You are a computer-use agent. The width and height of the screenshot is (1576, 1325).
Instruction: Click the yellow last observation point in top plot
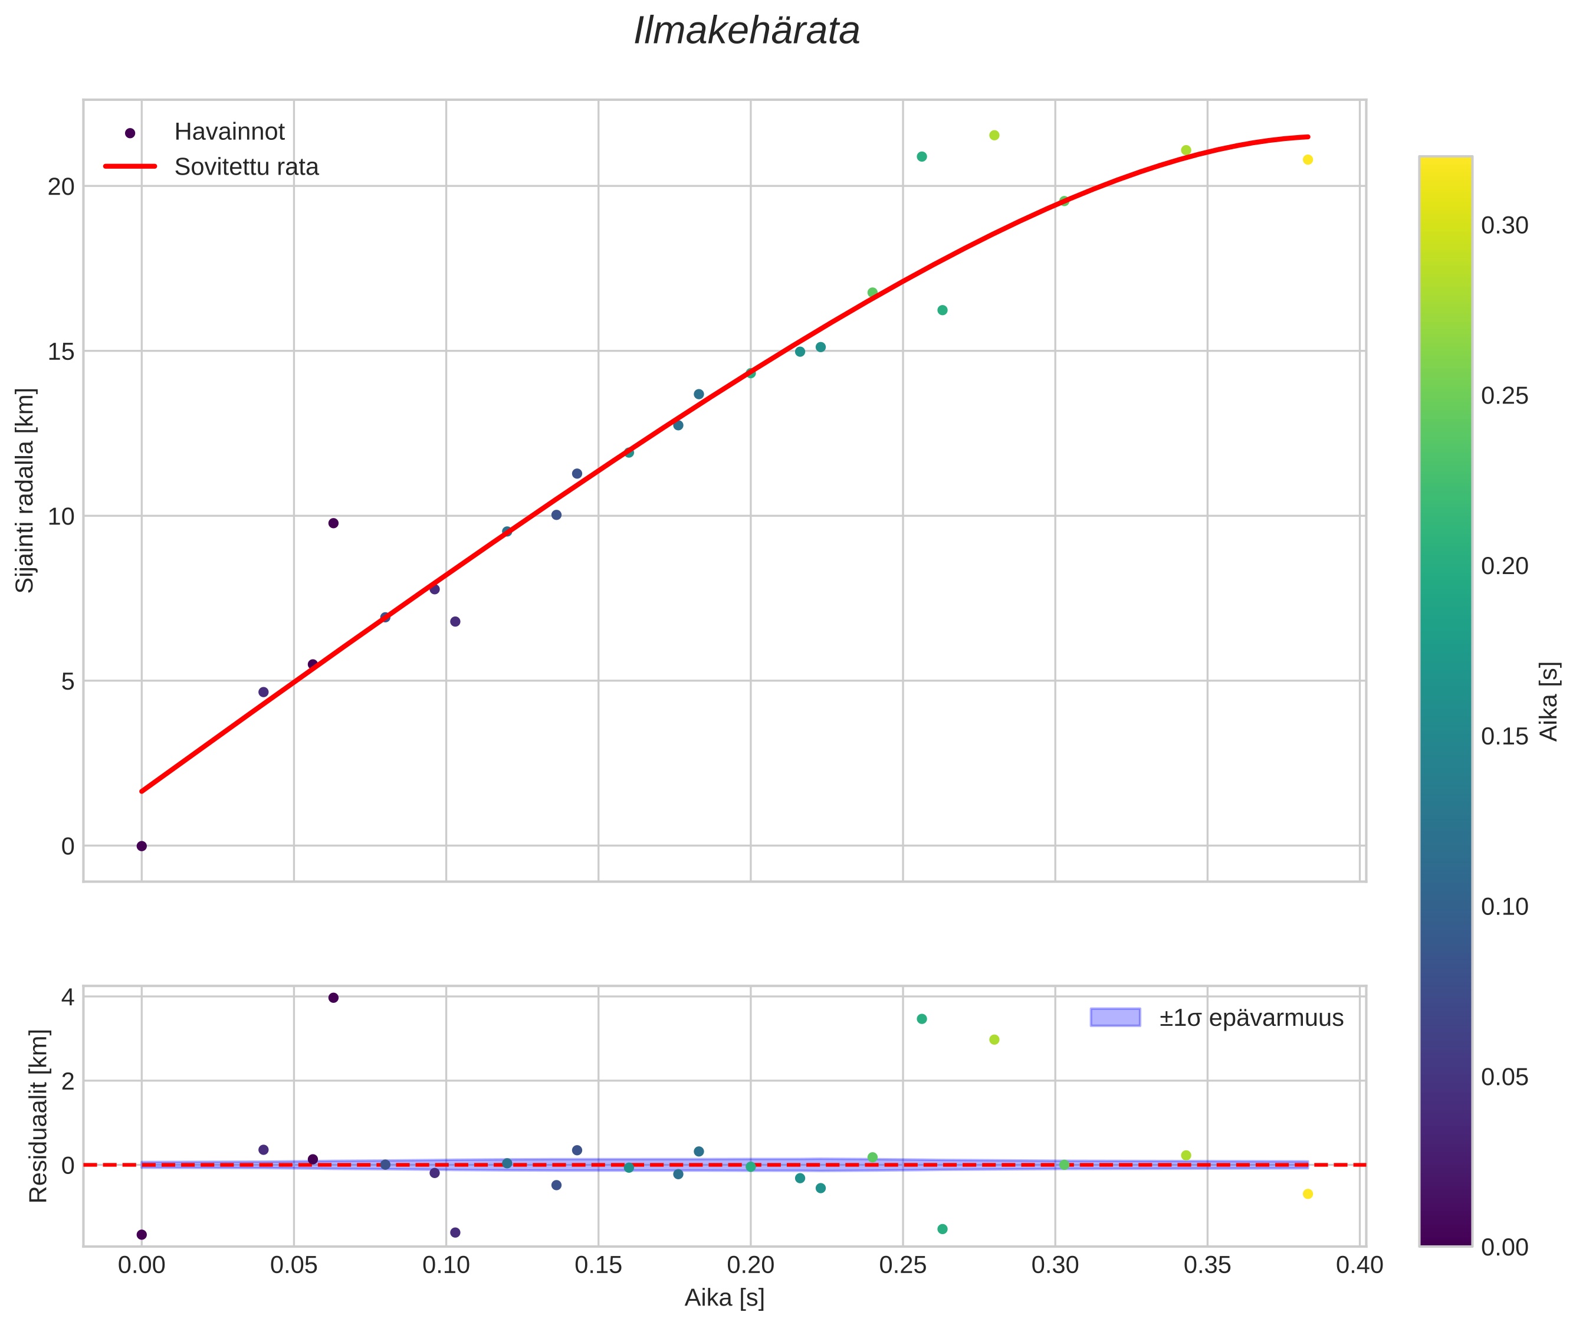click(x=1307, y=159)
